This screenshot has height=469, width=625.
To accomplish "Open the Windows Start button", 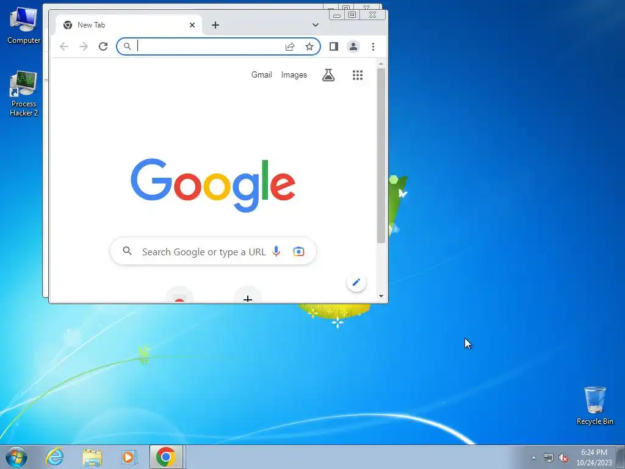I will click(x=16, y=457).
